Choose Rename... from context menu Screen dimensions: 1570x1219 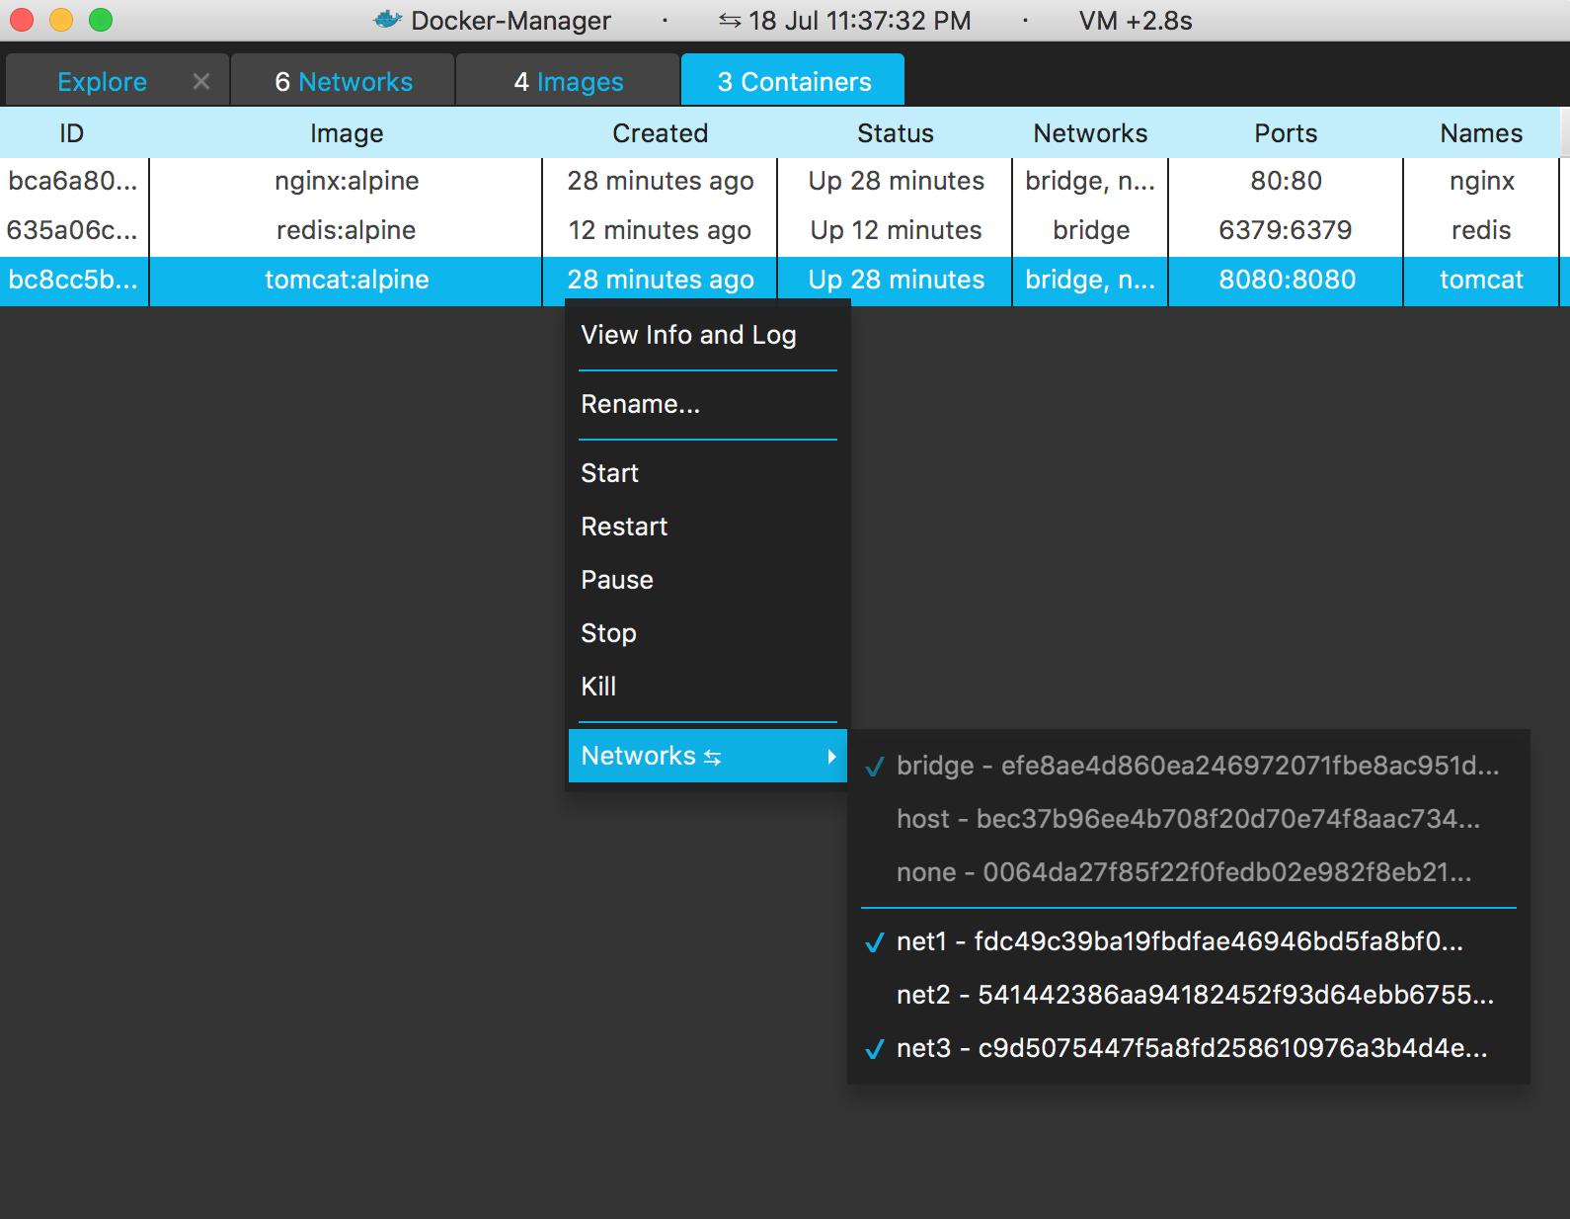[x=708, y=404]
